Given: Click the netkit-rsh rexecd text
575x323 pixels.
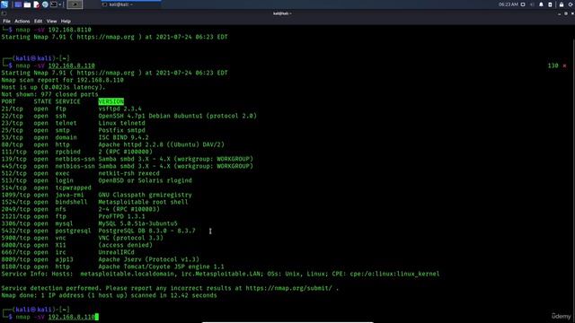Looking at the screenshot, I should coord(128,173).
